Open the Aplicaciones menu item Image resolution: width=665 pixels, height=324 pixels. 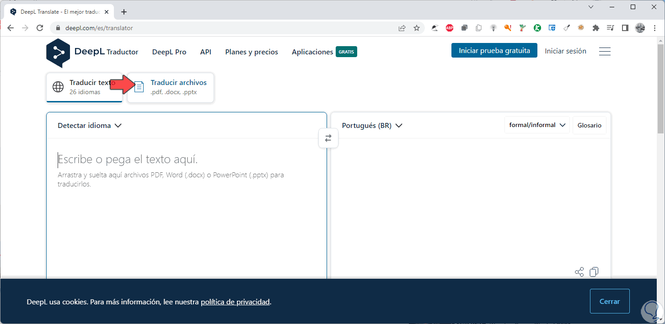click(x=312, y=52)
